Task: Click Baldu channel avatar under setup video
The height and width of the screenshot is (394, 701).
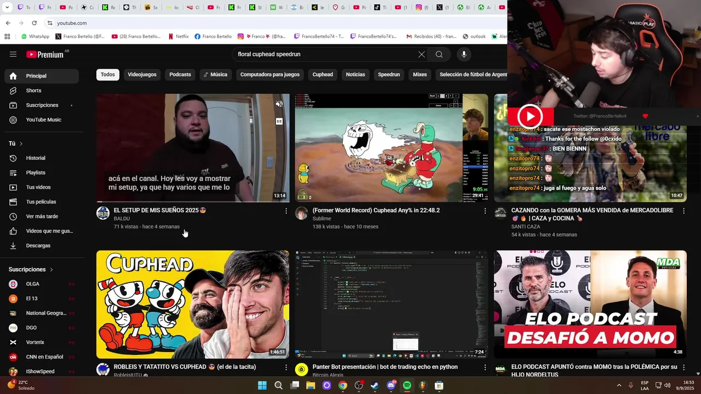Action: click(103, 213)
